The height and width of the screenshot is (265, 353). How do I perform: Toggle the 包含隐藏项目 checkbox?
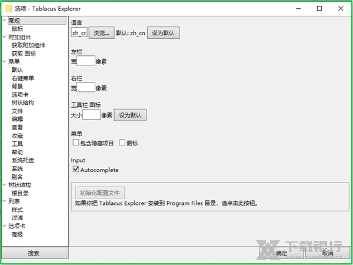tap(76, 143)
